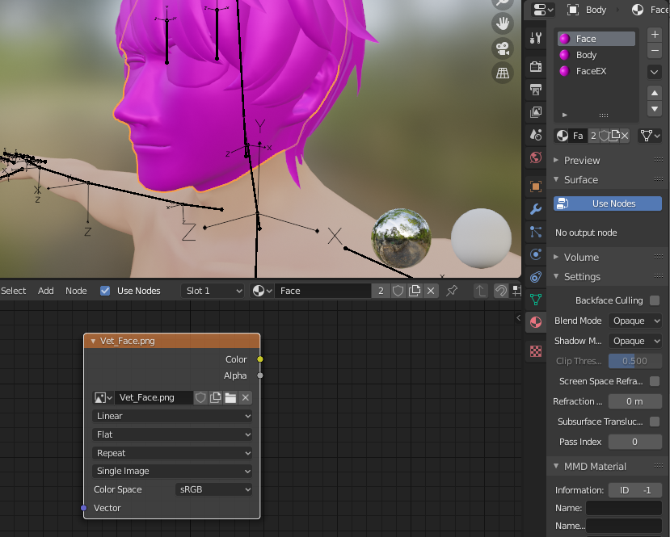Create new image copy in Vet_Face.png node
The width and height of the screenshot is (670, 537).
click(x=215, y=398)
